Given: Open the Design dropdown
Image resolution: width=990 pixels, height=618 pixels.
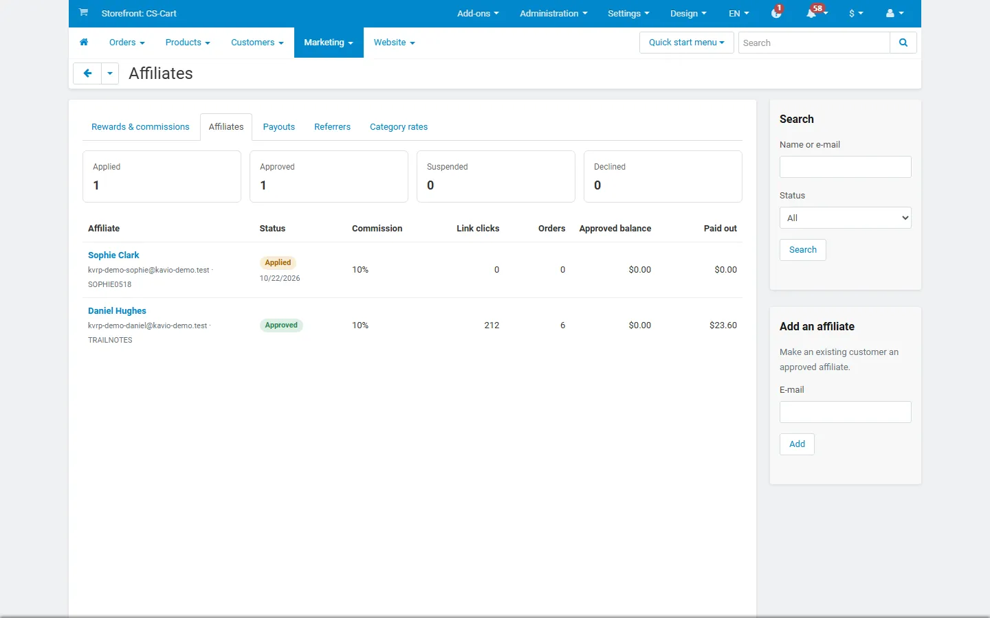Looking at the screenshot, I should pyautogui.click(x=688, y=13).
